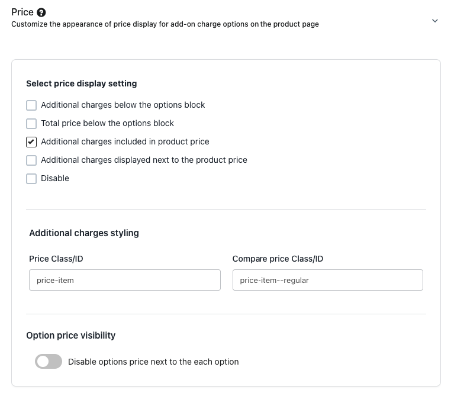This screenshot has height=396, width=451.
Task: Click the "Price Class/ID" field label
Action: [60, 259]
